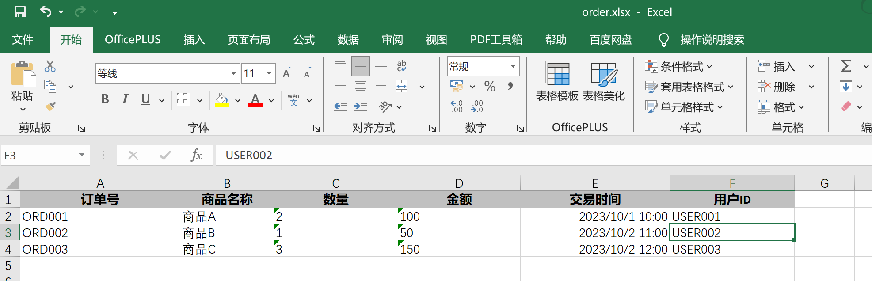
Task: Switch to the 插入 ribbon tab
Action: [x=194, y=40]
